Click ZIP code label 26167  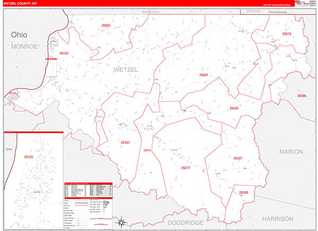[x=125, y=143]
